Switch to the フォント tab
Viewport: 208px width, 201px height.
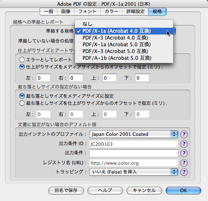point(87,11)
